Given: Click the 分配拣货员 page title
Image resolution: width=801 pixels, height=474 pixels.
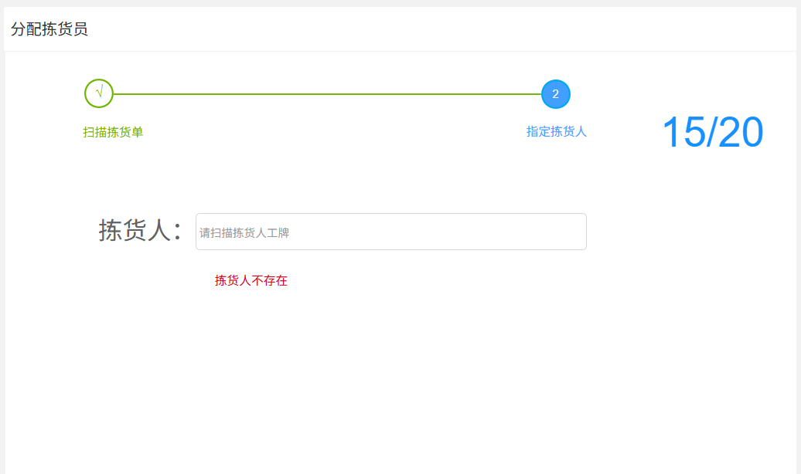Looking at the screenshot, I should tap(49, 29).
